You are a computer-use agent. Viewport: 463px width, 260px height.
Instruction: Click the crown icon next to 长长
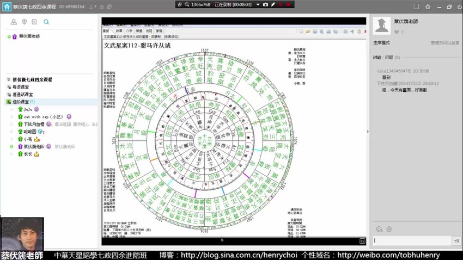(36, 154)
